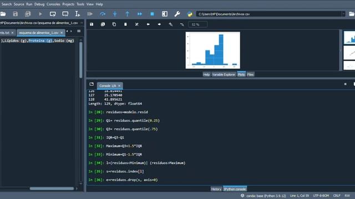
Task: Close the Console 1/A tab
Action: [x=119, y=86]
